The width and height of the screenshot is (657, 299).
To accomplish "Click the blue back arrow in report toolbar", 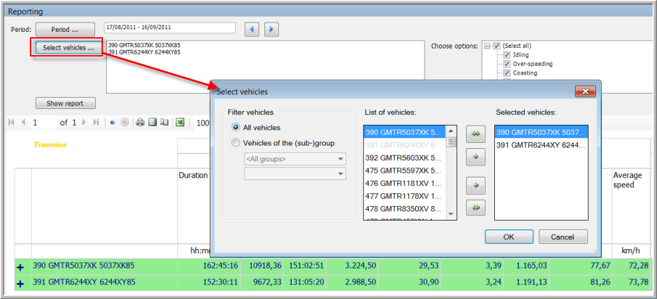I will click(x=112, y=123).
